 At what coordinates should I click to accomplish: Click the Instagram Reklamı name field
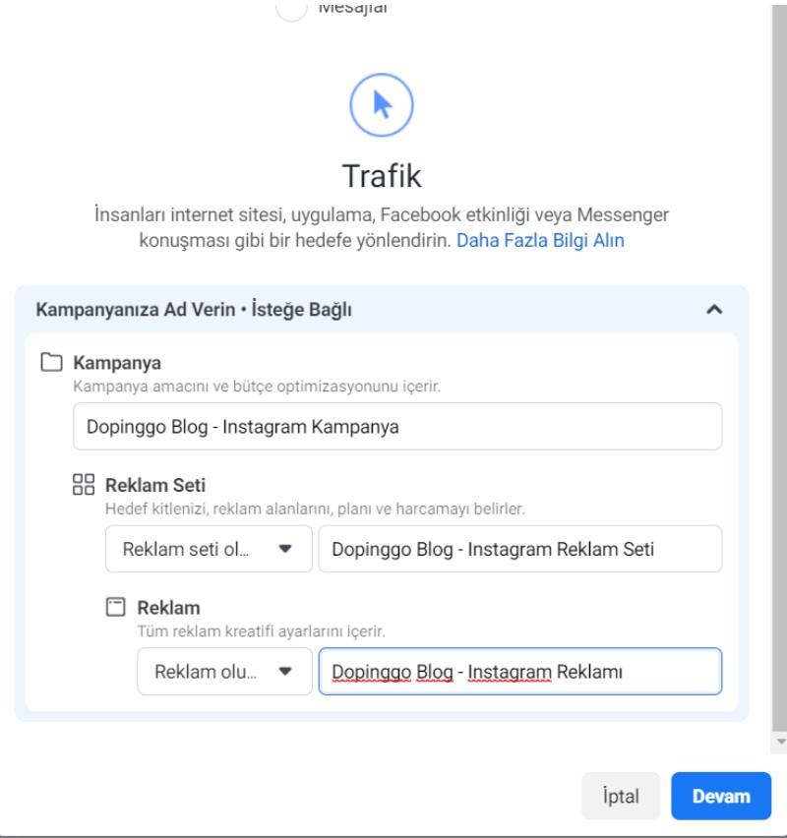(520, 671)
